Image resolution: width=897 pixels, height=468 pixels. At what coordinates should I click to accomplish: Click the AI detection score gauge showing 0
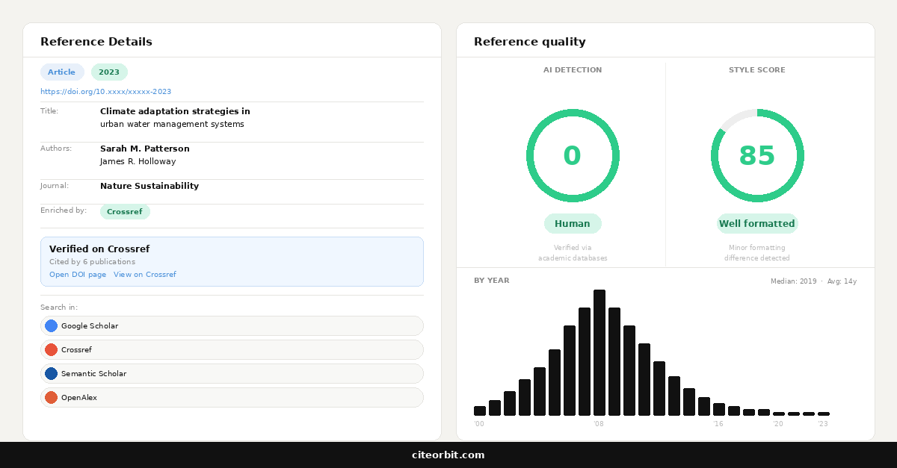[x=573, y=155]
